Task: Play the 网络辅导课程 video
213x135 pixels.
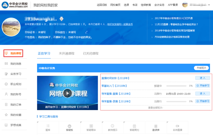Action: tap(68, 93)
